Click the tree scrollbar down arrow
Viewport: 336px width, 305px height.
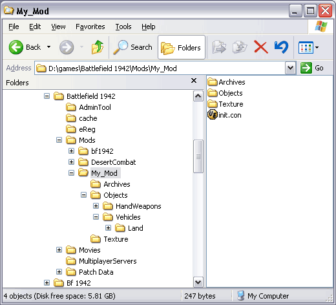pos(198,282)
